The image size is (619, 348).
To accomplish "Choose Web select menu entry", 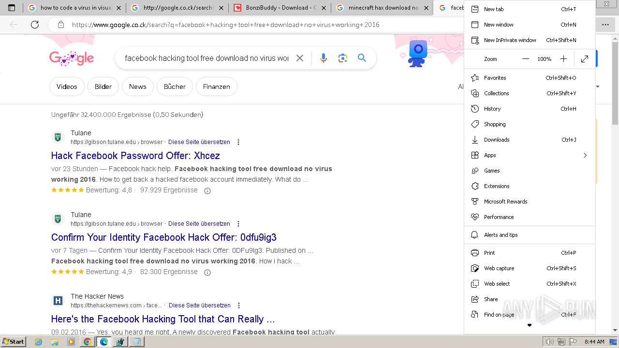I will [530, 284].
